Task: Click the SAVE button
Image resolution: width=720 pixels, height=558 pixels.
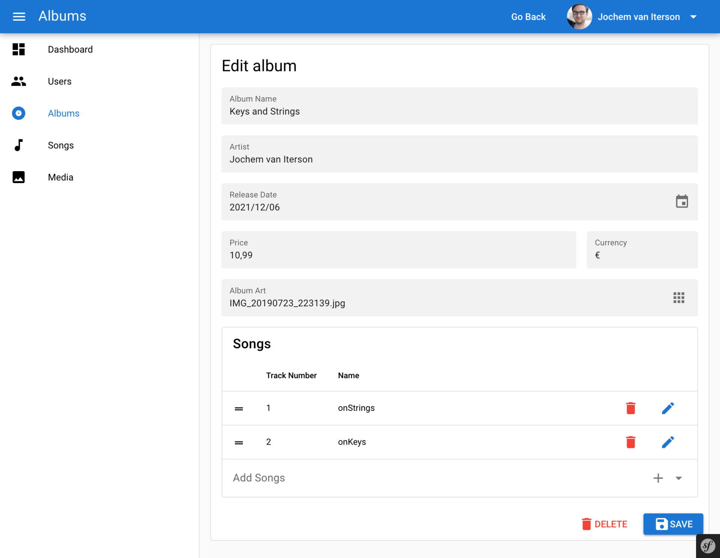Action: [673, 524]
